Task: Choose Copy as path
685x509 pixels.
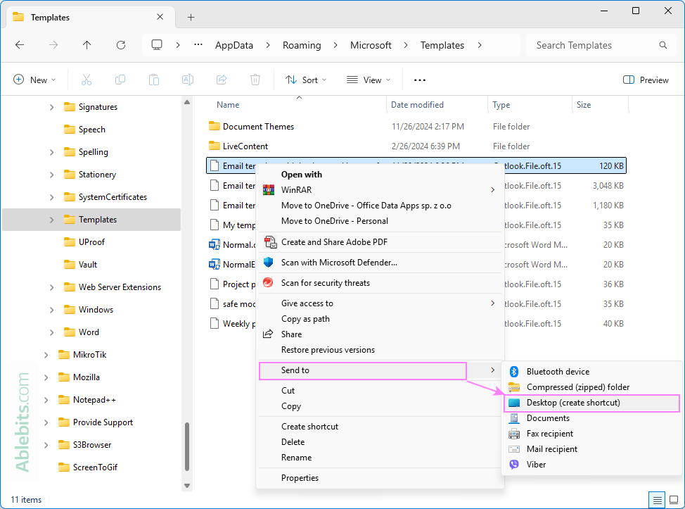Action: click(379, 319)
